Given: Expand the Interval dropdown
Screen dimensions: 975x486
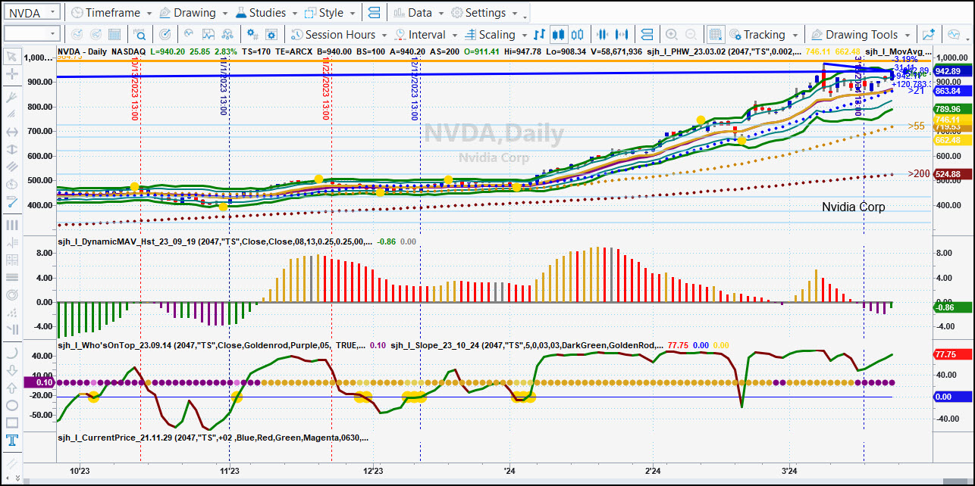Looking at the screenshot, I should 454,35.
